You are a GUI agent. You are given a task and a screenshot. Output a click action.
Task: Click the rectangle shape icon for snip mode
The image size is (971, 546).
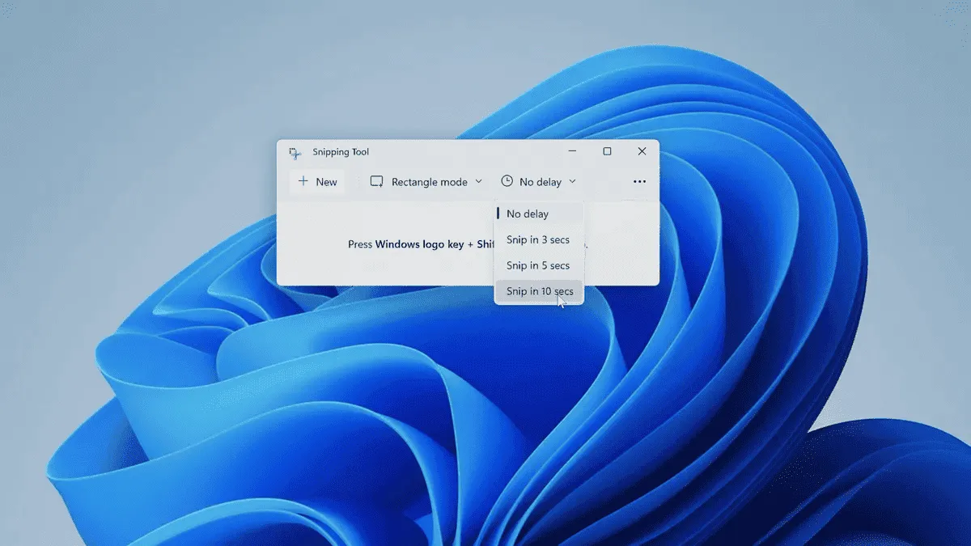377,182
